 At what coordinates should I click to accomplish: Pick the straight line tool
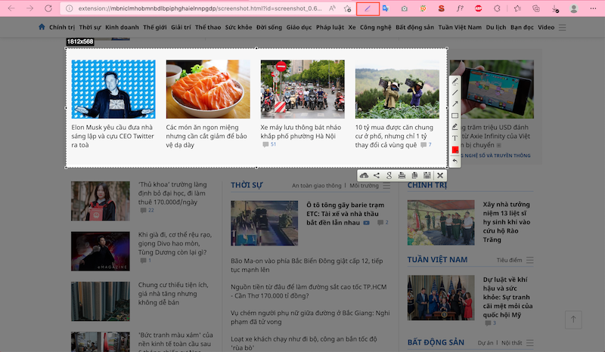[455, 92]
